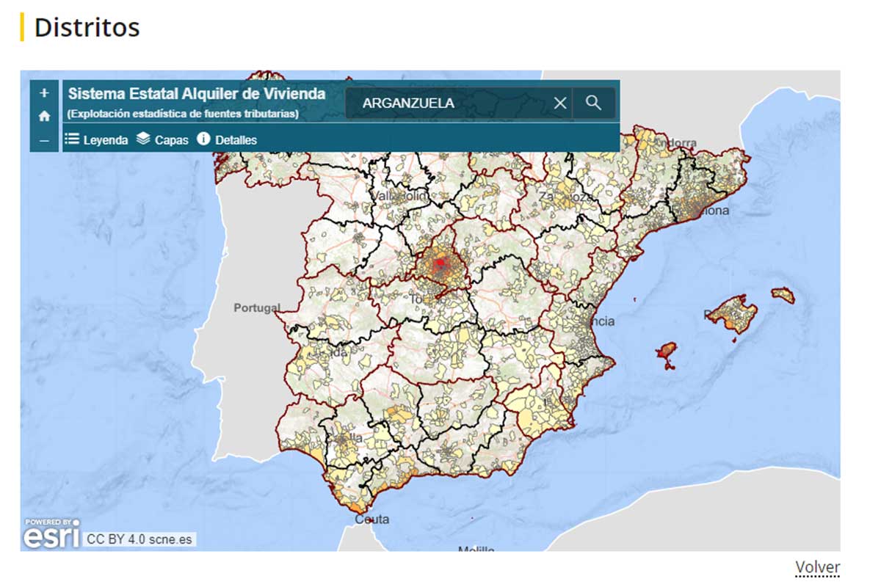The width and height of the screenshot is (881, 587).
Task: Click the island of Mallorca on the map
Action: point(732,313)
